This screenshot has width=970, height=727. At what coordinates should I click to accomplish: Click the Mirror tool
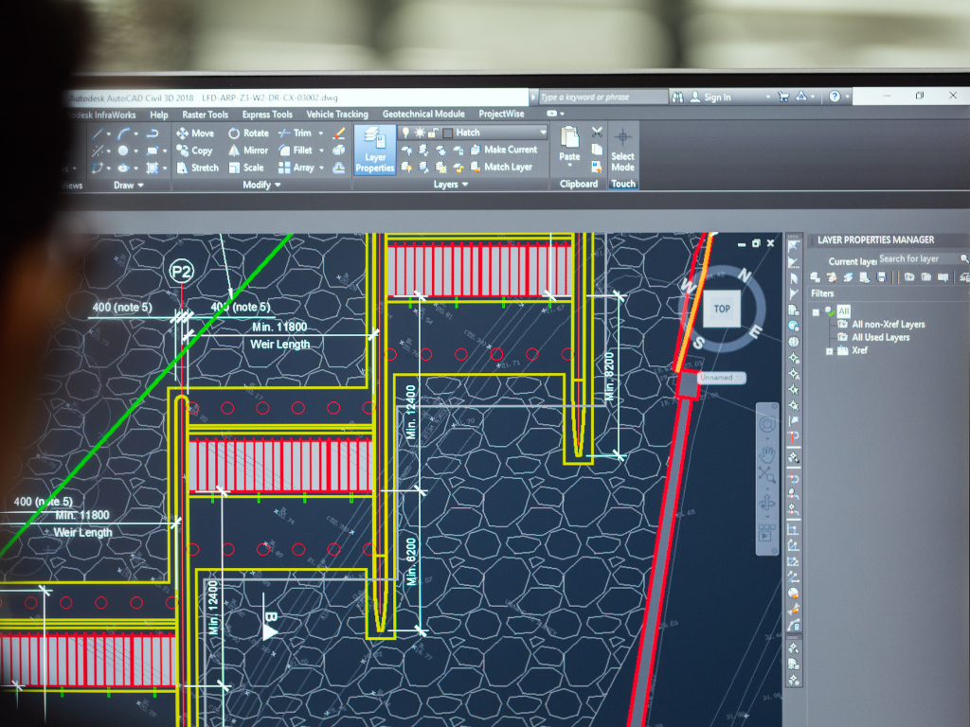click(x=248, y=151)
